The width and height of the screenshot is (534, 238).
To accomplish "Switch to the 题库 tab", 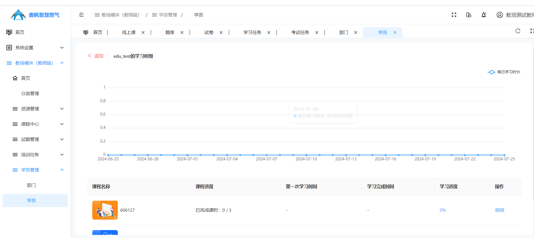I will pyautogui.click(x=170, y=33).
